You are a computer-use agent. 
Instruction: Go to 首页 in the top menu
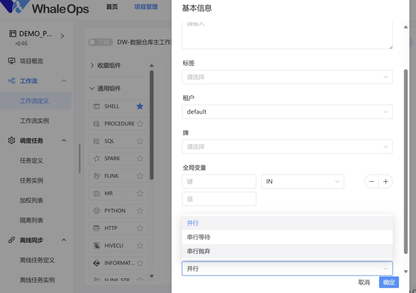tap(111, 7)
